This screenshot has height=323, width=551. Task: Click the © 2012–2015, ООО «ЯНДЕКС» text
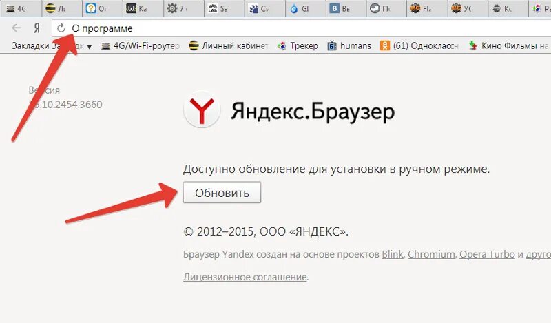click(266, 232)
